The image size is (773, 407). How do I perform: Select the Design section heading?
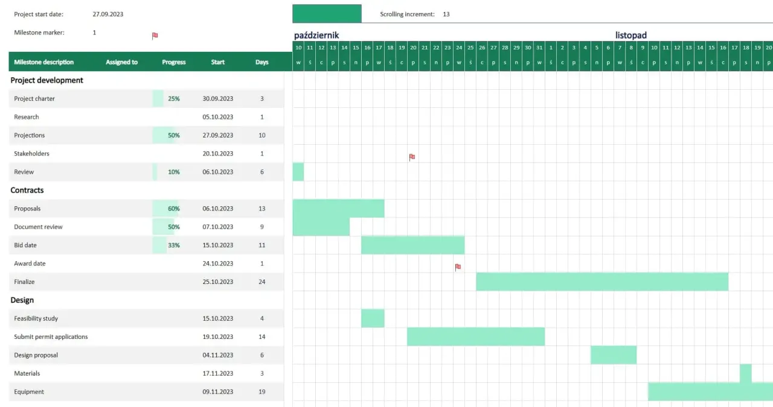[22, 300]
